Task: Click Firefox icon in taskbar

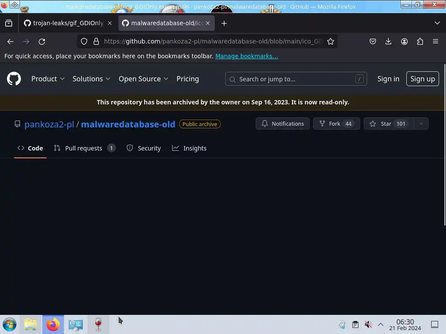Action: point(53,324)
